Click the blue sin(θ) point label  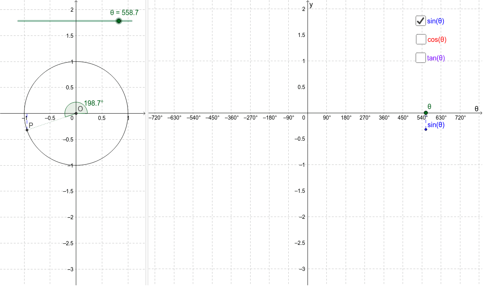[436, 125]
